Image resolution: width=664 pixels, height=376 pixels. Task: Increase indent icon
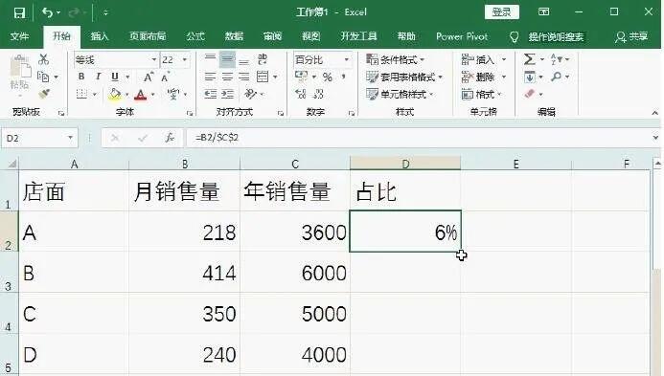[x=227, y=94]
